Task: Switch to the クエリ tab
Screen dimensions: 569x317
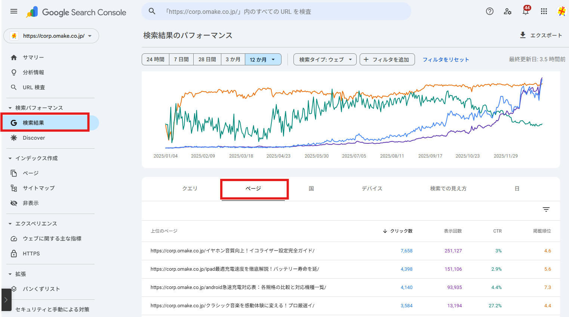Action: [x=190, y=189]
